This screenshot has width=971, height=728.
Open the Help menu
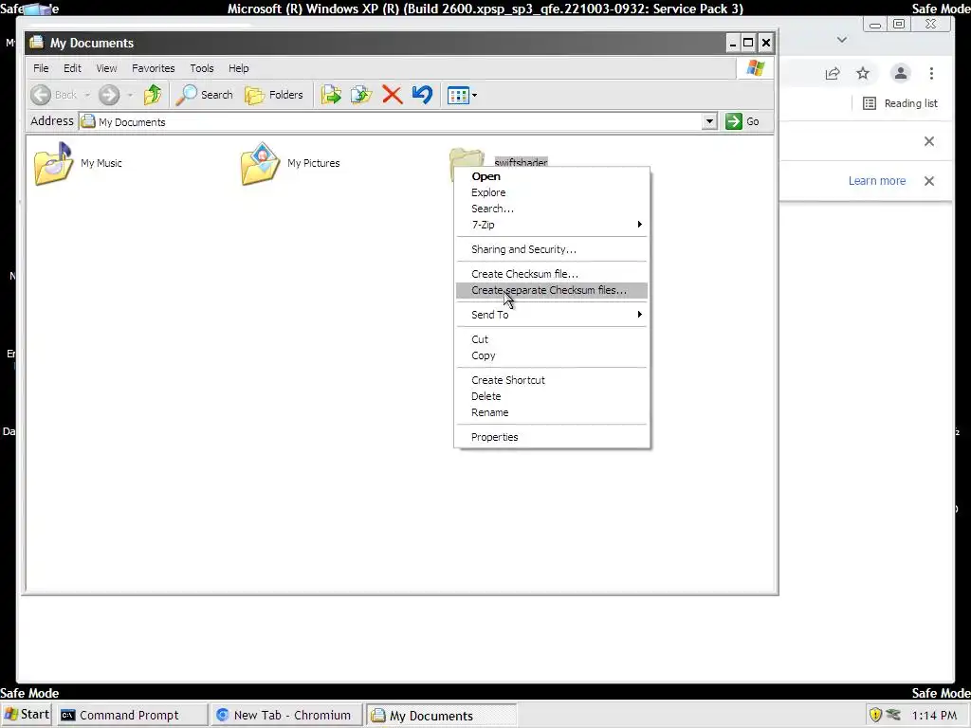tap(238, 68)
